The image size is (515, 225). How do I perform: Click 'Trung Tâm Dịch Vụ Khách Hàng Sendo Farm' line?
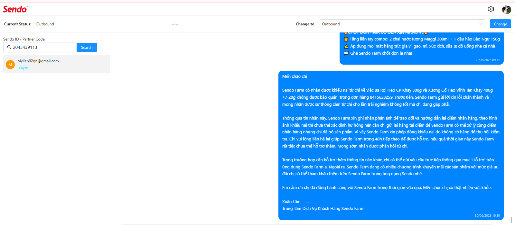[323, 209]
